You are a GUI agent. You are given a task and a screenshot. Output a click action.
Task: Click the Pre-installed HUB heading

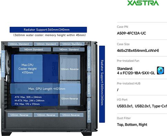tap(128, 83)
